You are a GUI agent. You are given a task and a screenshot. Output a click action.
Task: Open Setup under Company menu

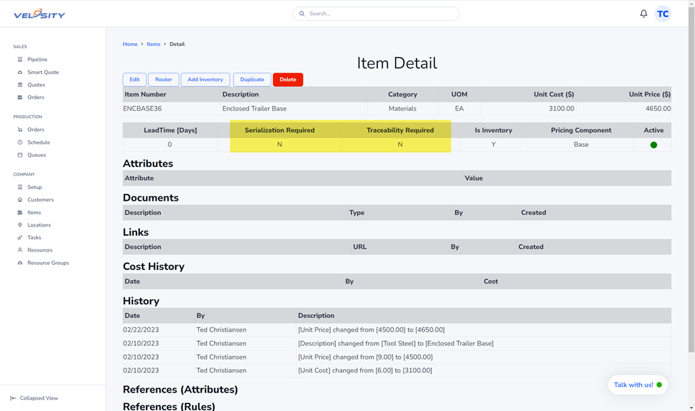click(35, 187)
